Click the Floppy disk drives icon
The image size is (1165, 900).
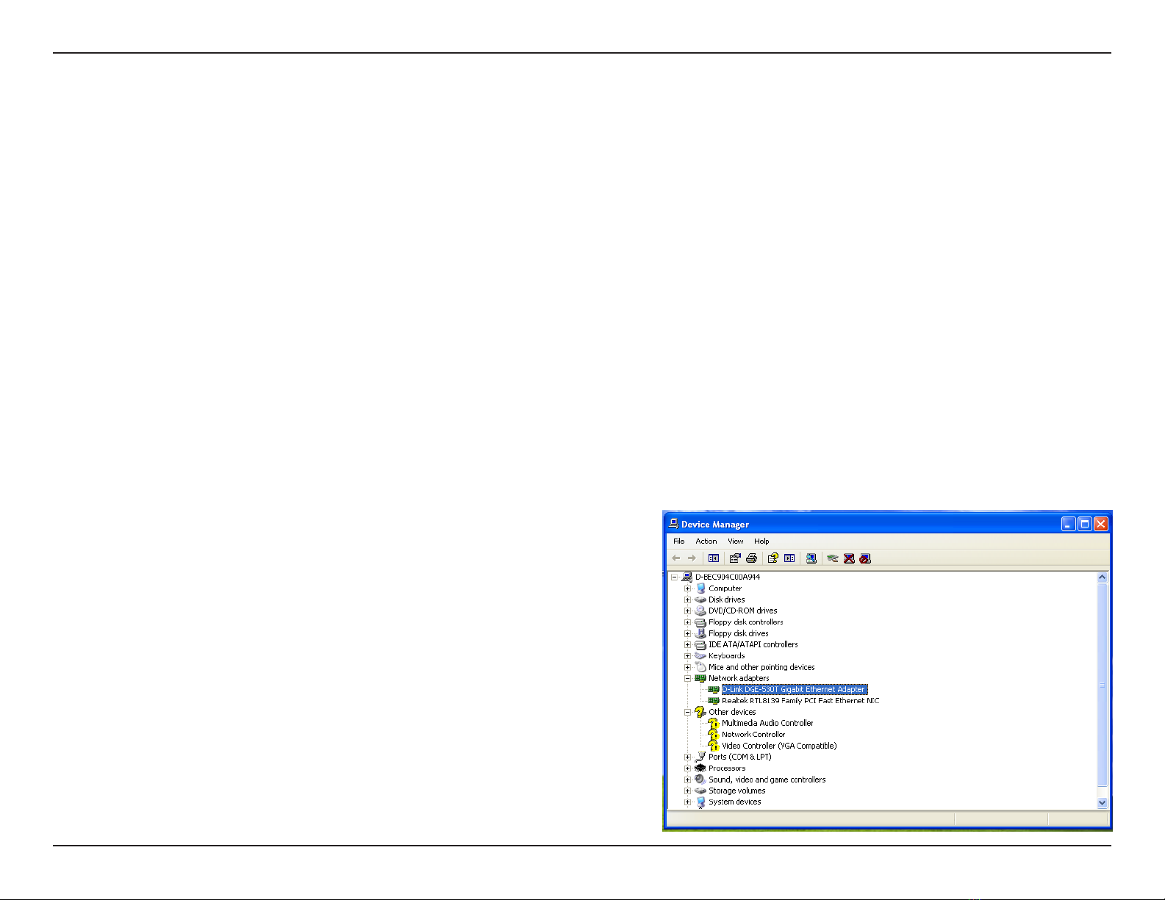pos(700,633)
